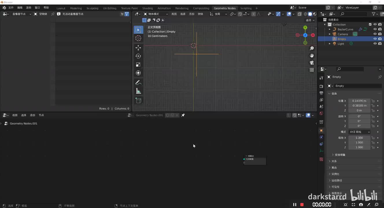Pick the Rotate tool
Viewport: 384px width, 208px height.
pos(138,56)
